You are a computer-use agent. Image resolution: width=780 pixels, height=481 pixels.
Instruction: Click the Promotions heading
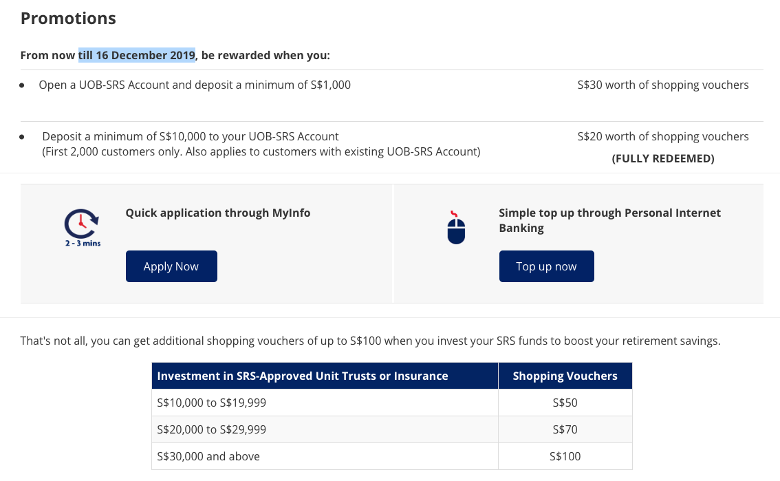[x=68, y=19]
